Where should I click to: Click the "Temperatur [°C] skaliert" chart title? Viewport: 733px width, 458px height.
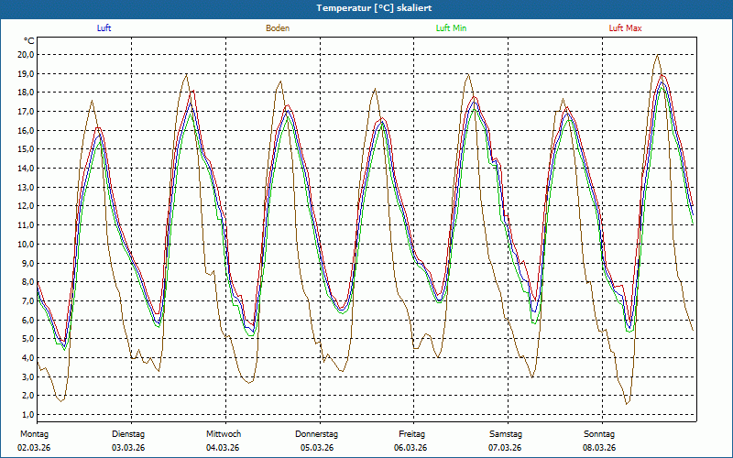pos(367,7)
